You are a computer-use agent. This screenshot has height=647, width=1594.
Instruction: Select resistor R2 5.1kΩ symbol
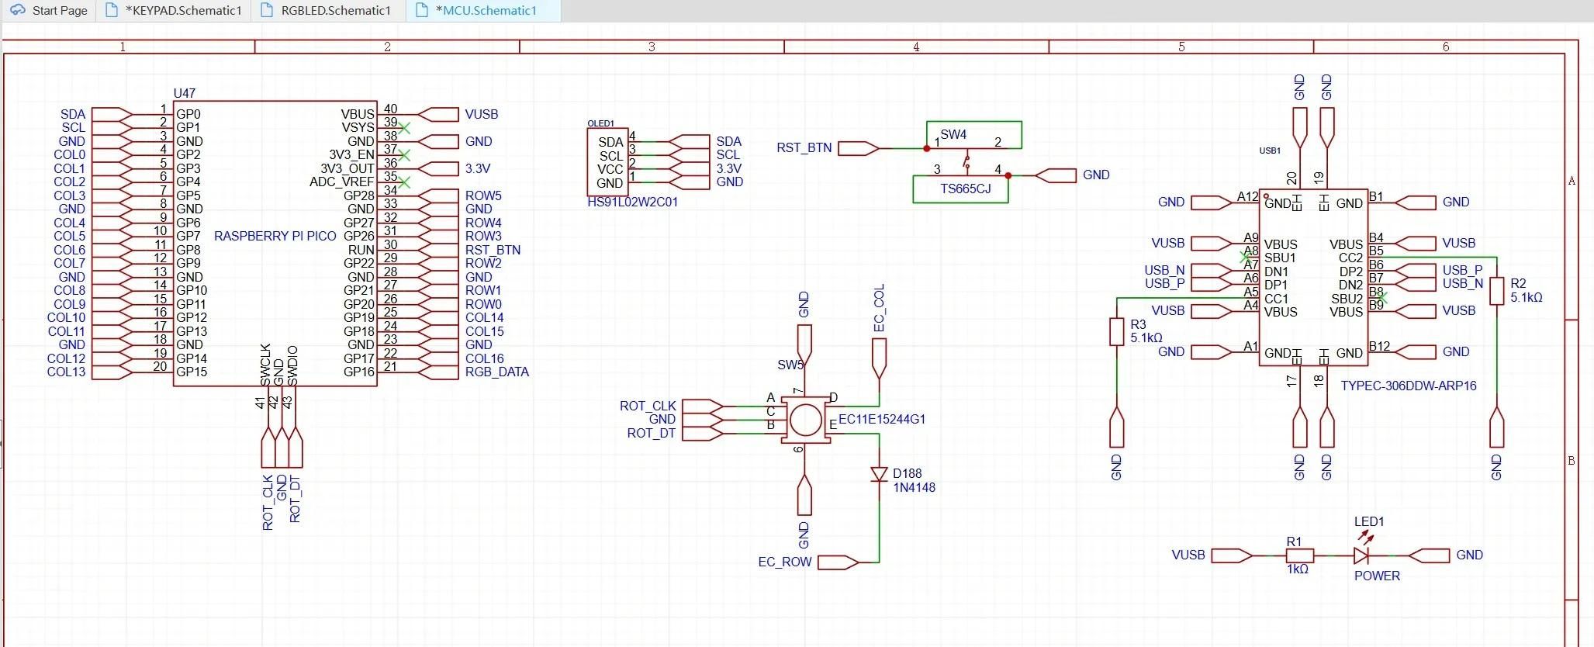[1497, 290]
